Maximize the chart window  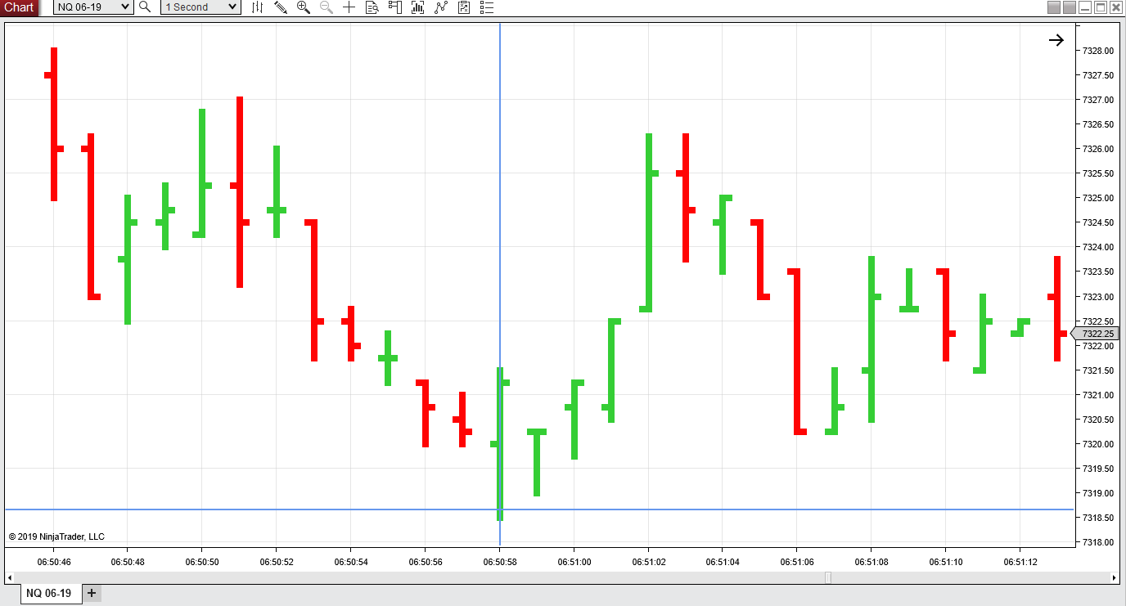pos(1101,7)
